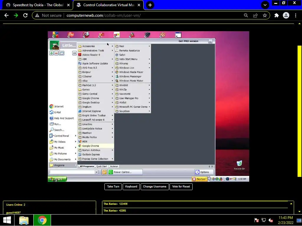Click the AIM desktop shortcut icon
The width and height of the screenshot is (302, 226).
(71, 35)
